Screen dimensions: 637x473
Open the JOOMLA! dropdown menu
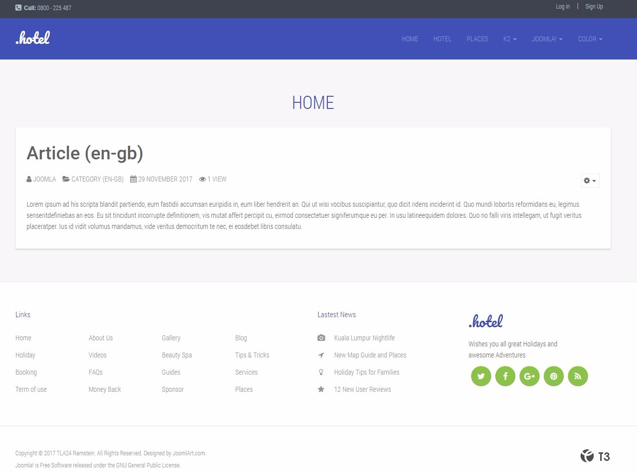[547, 39]
